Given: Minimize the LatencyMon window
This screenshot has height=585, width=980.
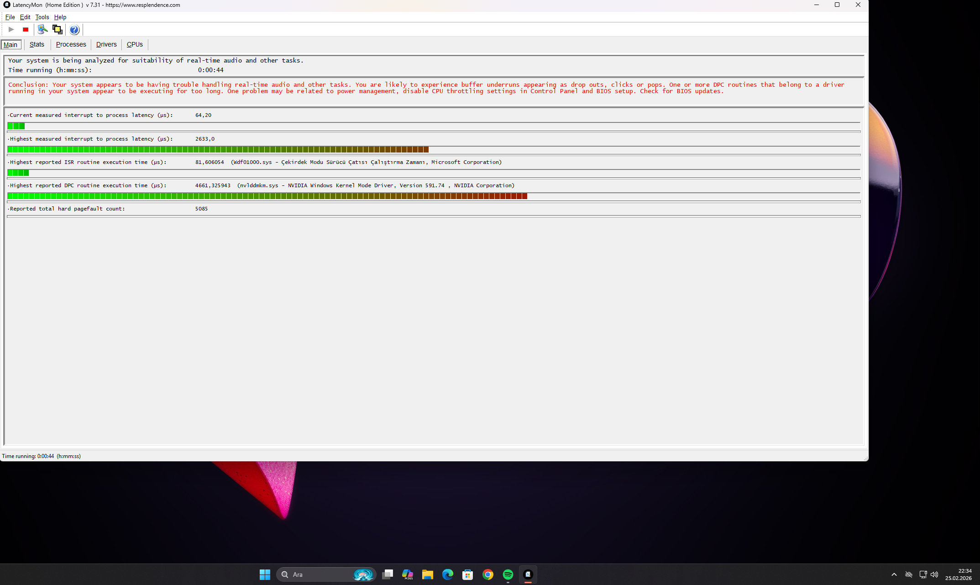Looking at the screenshot, I should tap(817, 5).
